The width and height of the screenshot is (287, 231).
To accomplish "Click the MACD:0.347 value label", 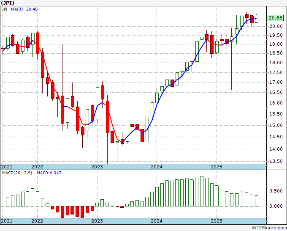I will coord(49,173).
